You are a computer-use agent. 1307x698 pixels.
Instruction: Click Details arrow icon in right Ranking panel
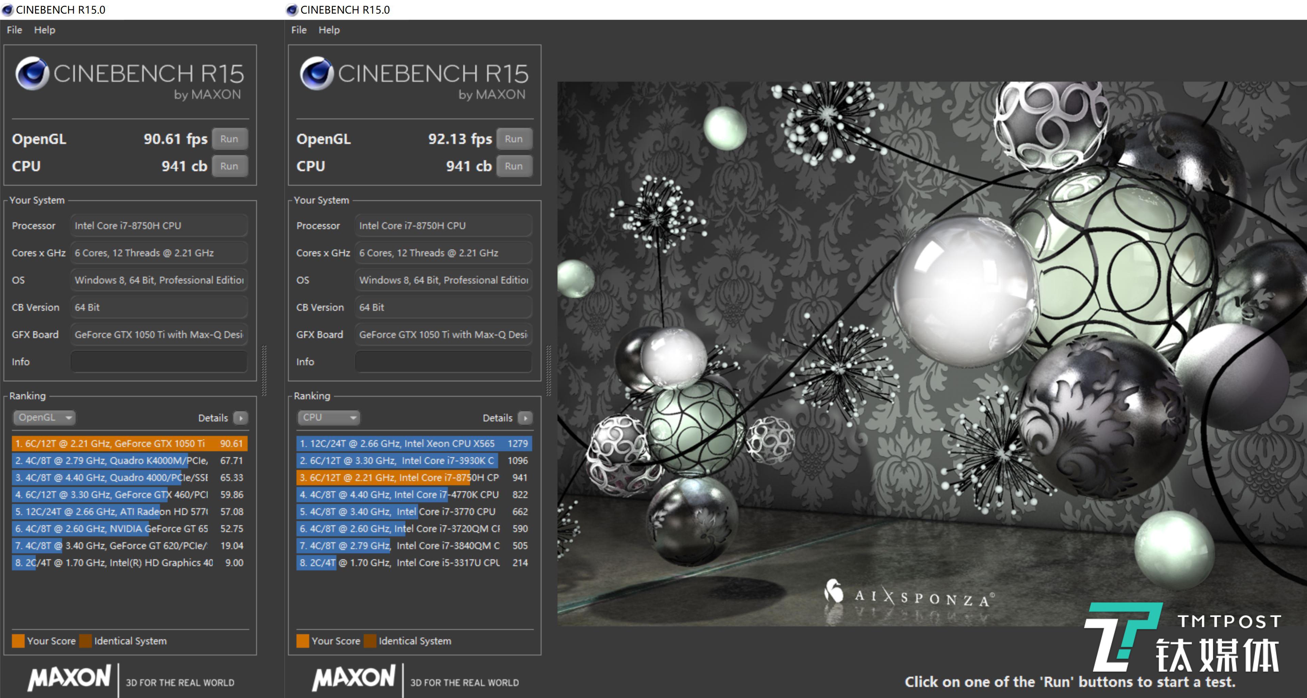pyautogui.click(x=526, y=418)
